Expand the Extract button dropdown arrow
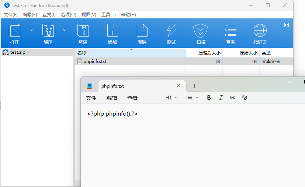The height and width of the screenshot is (187, 305). point(65,30)
